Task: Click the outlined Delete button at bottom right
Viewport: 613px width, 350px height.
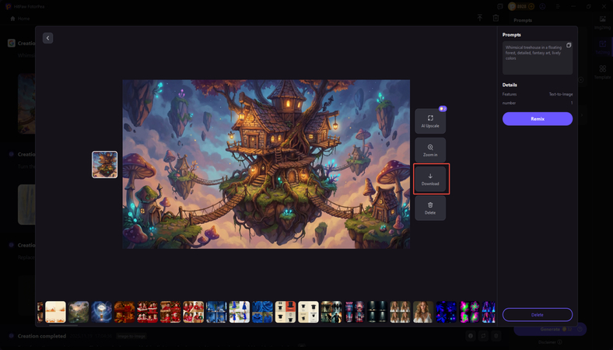Action: click(x=537, y=315)
